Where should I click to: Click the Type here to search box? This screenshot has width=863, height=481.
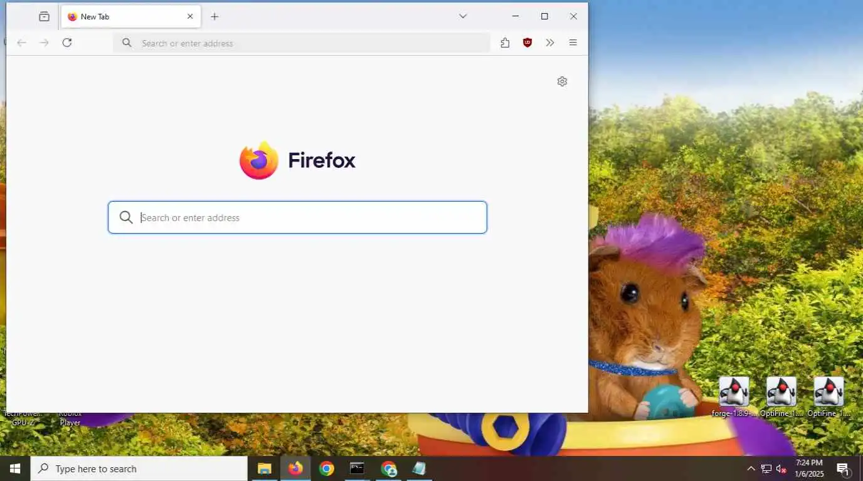(139, 468)
